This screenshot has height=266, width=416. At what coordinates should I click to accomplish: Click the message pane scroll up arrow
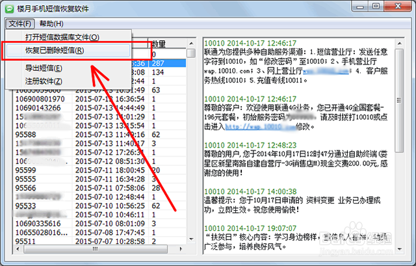point(400,44)
